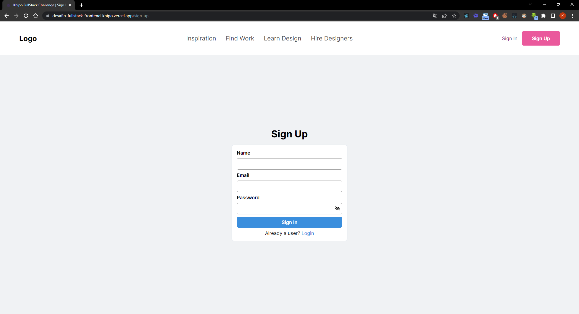Toggle password visibility with the eye icon
Viewport: 579px width, 314px height.
click(x=337, y=208)
